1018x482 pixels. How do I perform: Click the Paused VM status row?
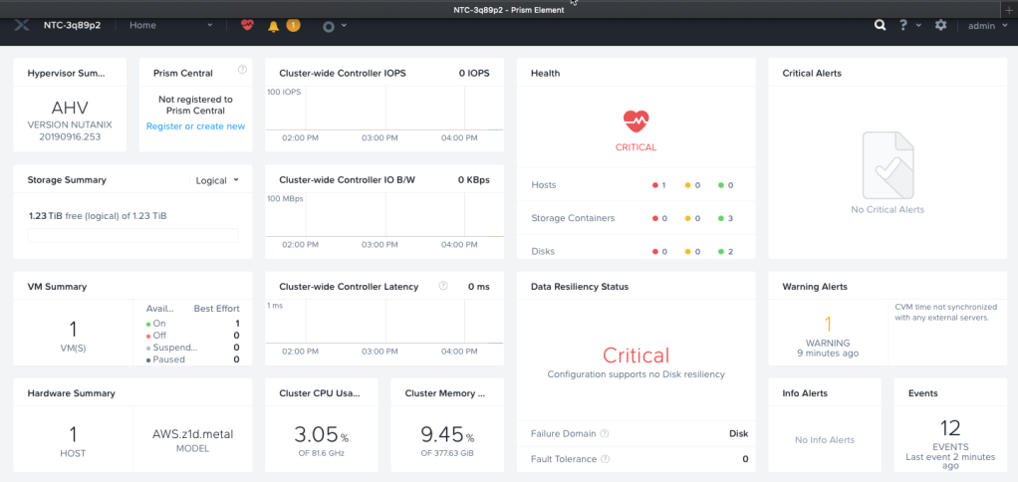tap(193, 360)
